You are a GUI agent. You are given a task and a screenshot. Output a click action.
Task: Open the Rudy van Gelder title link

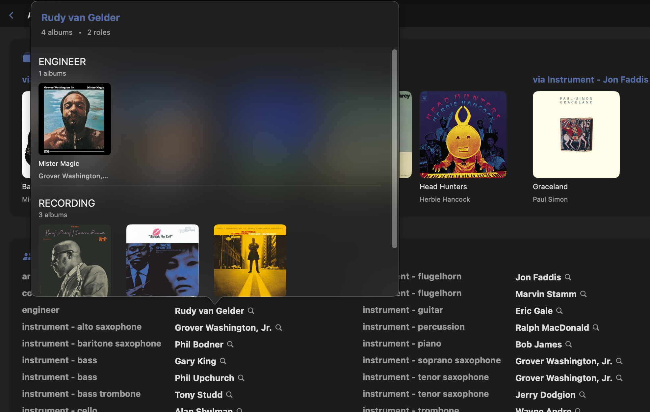coord(80,17)
